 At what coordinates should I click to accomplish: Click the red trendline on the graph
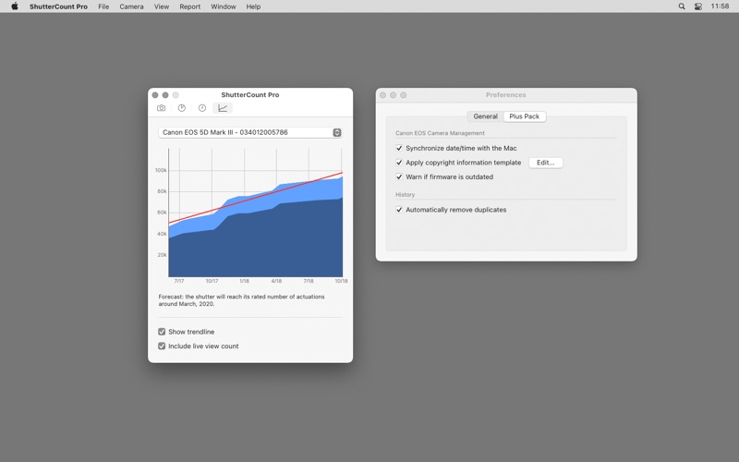pos(256,198)
